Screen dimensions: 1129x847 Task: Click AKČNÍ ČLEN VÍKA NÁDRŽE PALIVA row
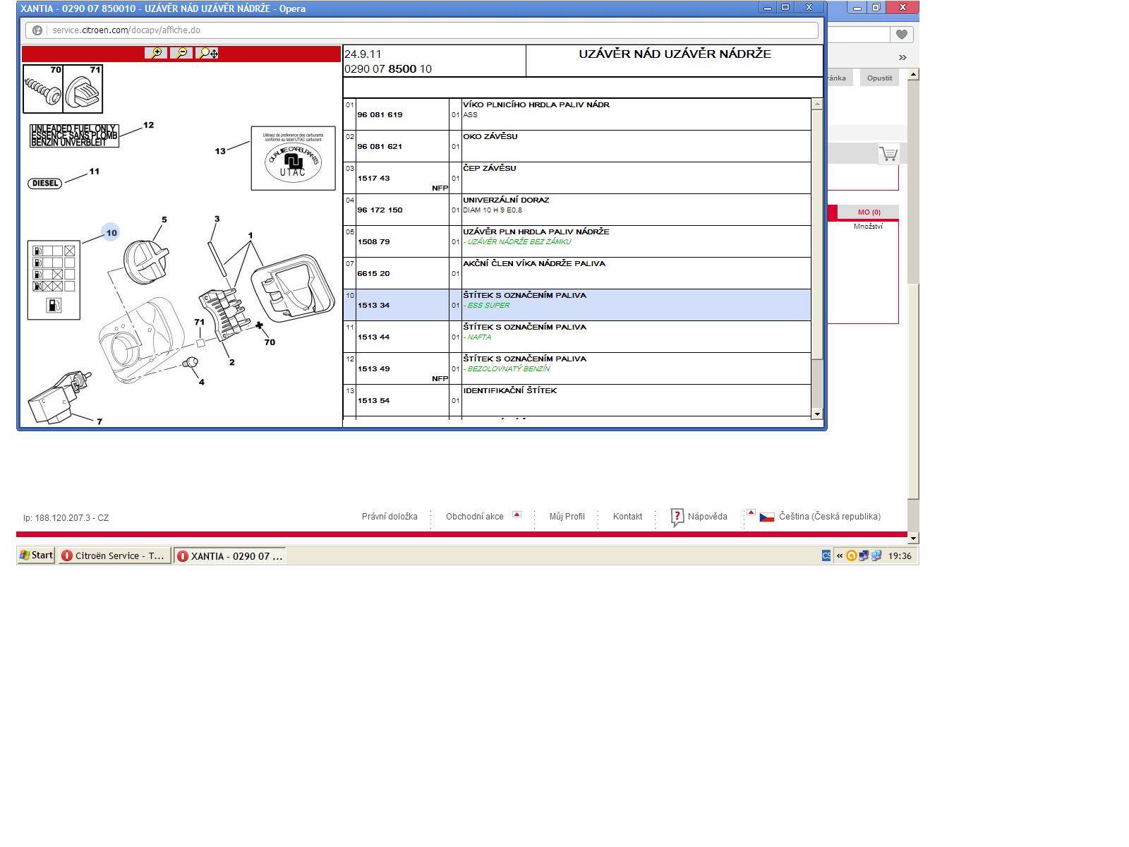point(577,273)
